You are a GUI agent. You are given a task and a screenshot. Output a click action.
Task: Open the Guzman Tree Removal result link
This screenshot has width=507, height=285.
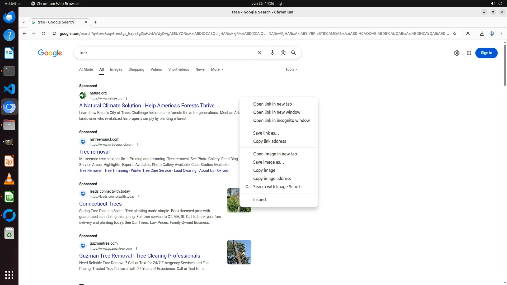(139, 256)
